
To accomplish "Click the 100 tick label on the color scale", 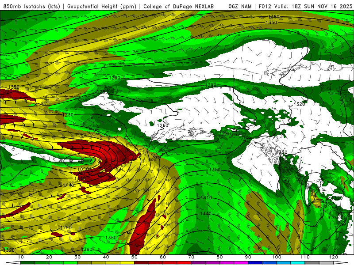I will click(x=277, y=257).
